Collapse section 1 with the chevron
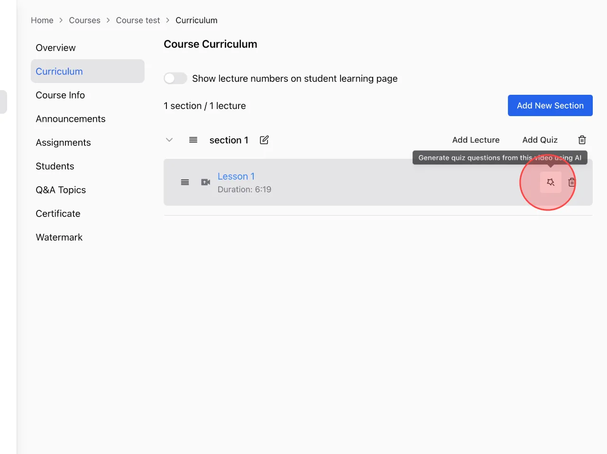 [x=169, y=140]
